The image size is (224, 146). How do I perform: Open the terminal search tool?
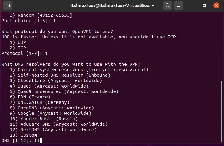pyautogui.click(x=168, y=5)
